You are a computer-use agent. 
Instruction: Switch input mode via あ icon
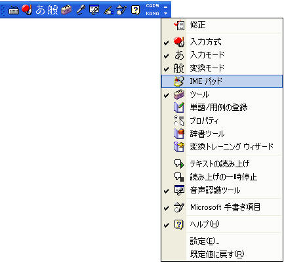pyautogui.click(x=41, y=10)
